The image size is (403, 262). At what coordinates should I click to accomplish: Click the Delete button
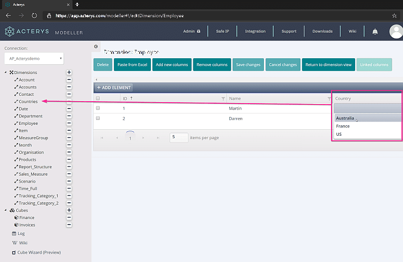pyautogui.click(x=103, y=65)
